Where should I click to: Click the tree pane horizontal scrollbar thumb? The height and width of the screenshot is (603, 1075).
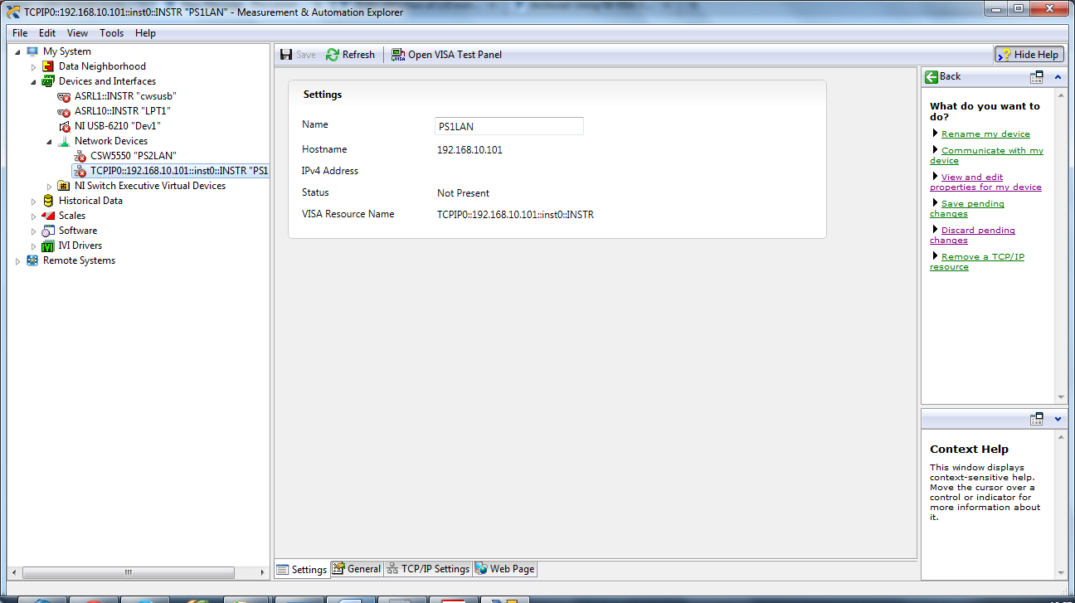tap(128, 572)
